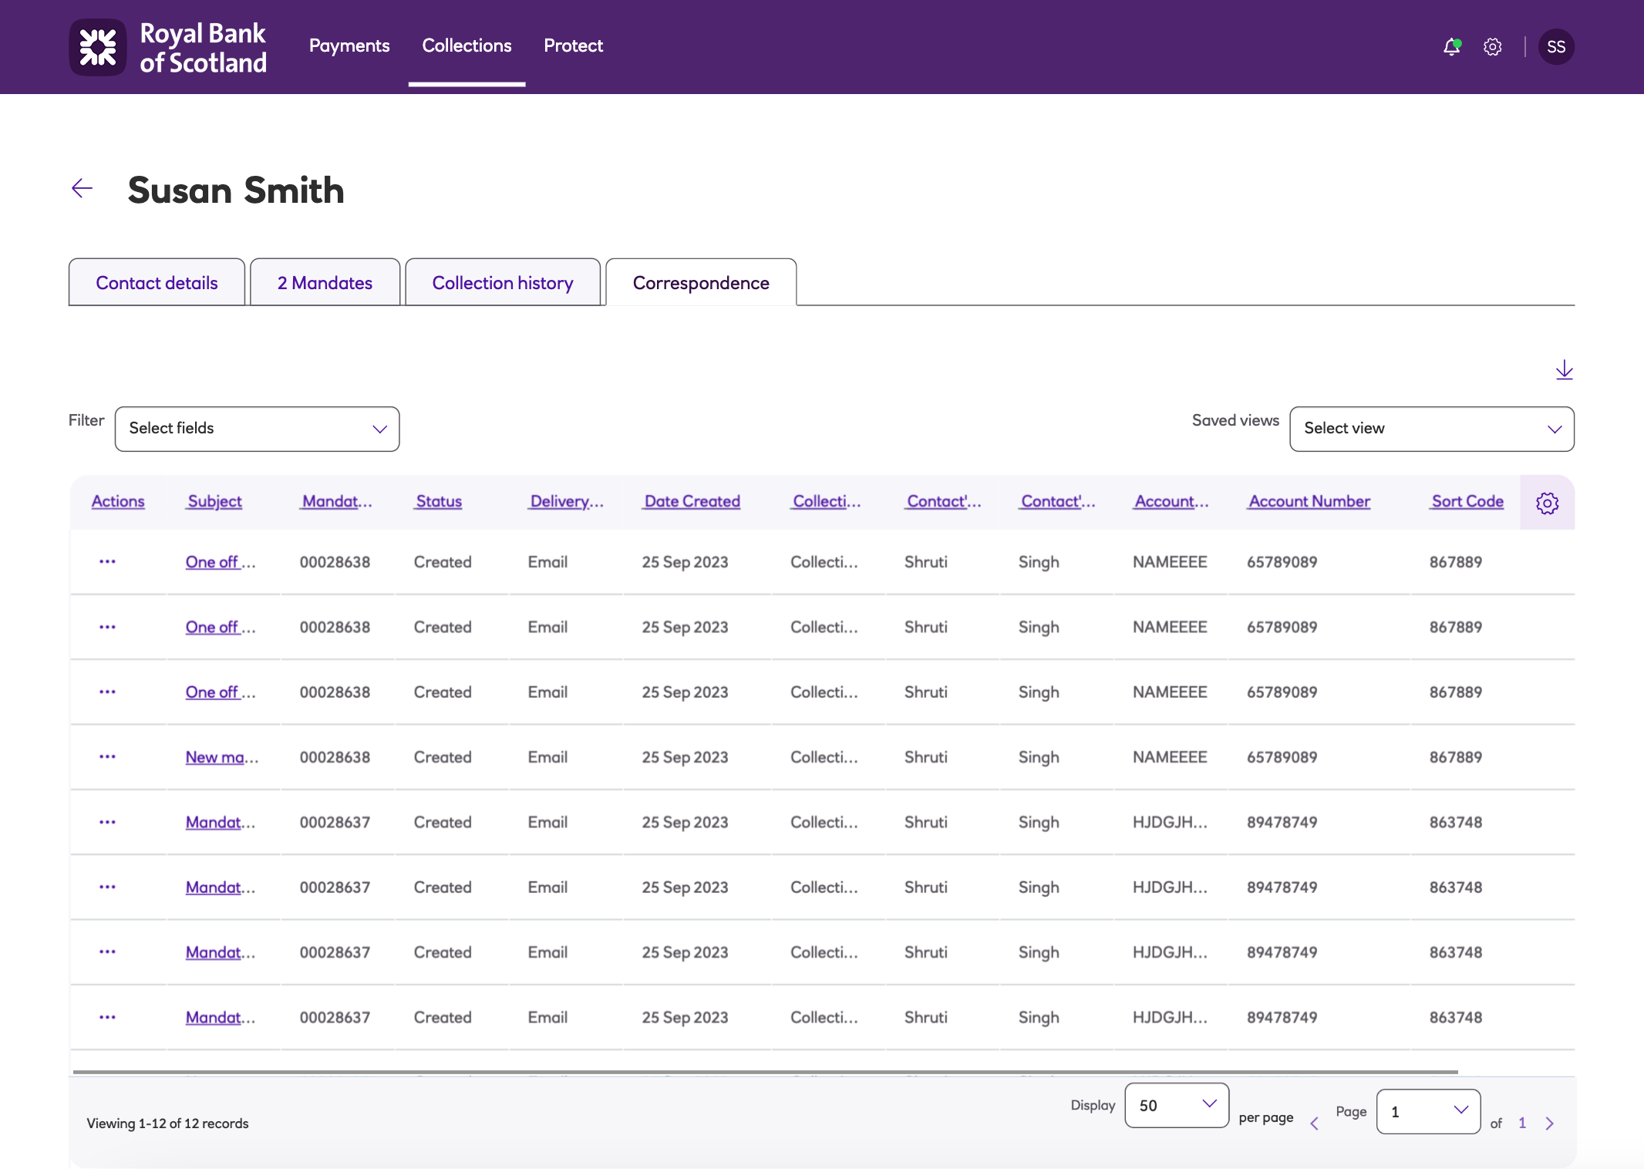Open the Protect menu
This screenshot has height=1169, width=1644.
pos(573,45)
